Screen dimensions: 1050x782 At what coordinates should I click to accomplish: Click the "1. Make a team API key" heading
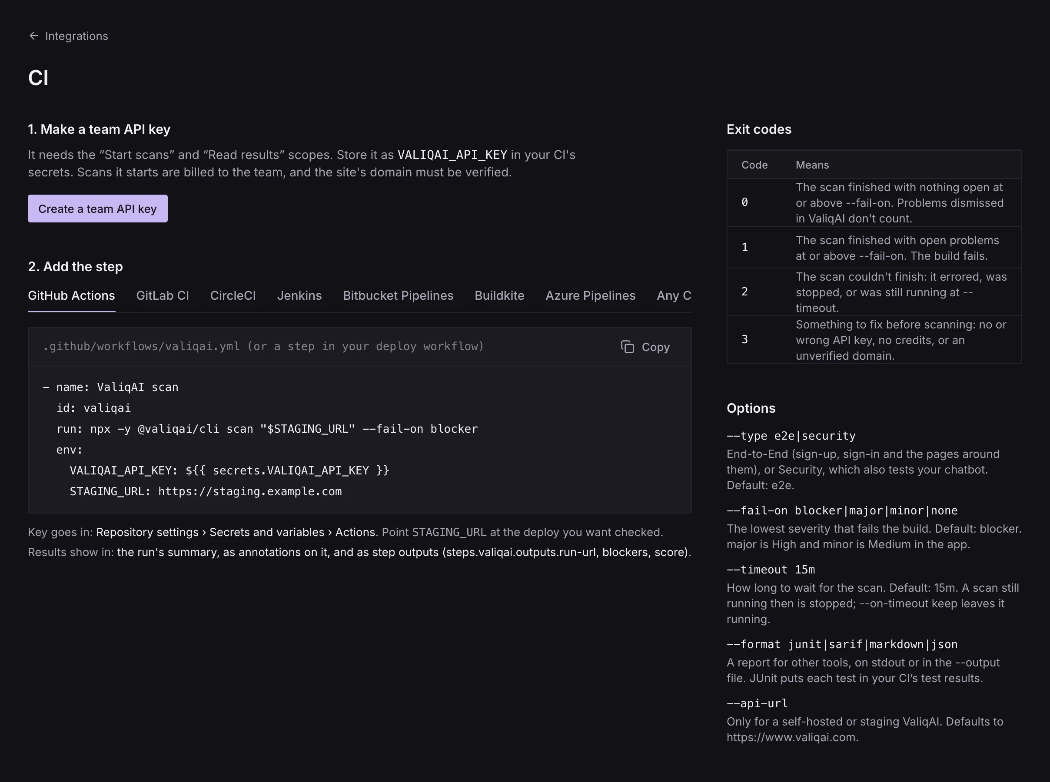[99, 129]
